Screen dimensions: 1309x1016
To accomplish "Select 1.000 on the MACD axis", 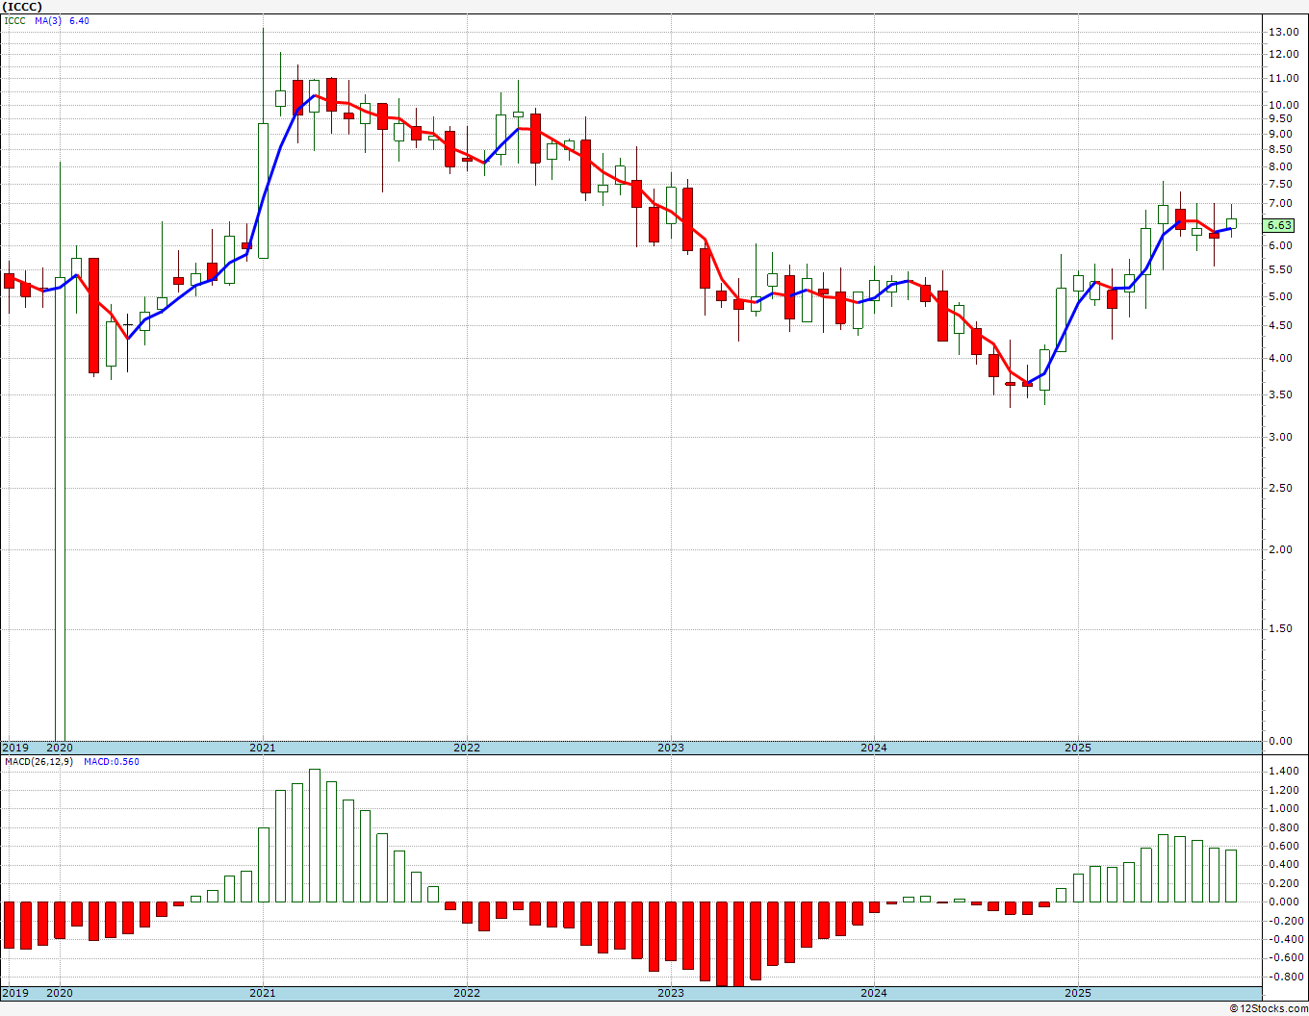I will pos(1283,809).
